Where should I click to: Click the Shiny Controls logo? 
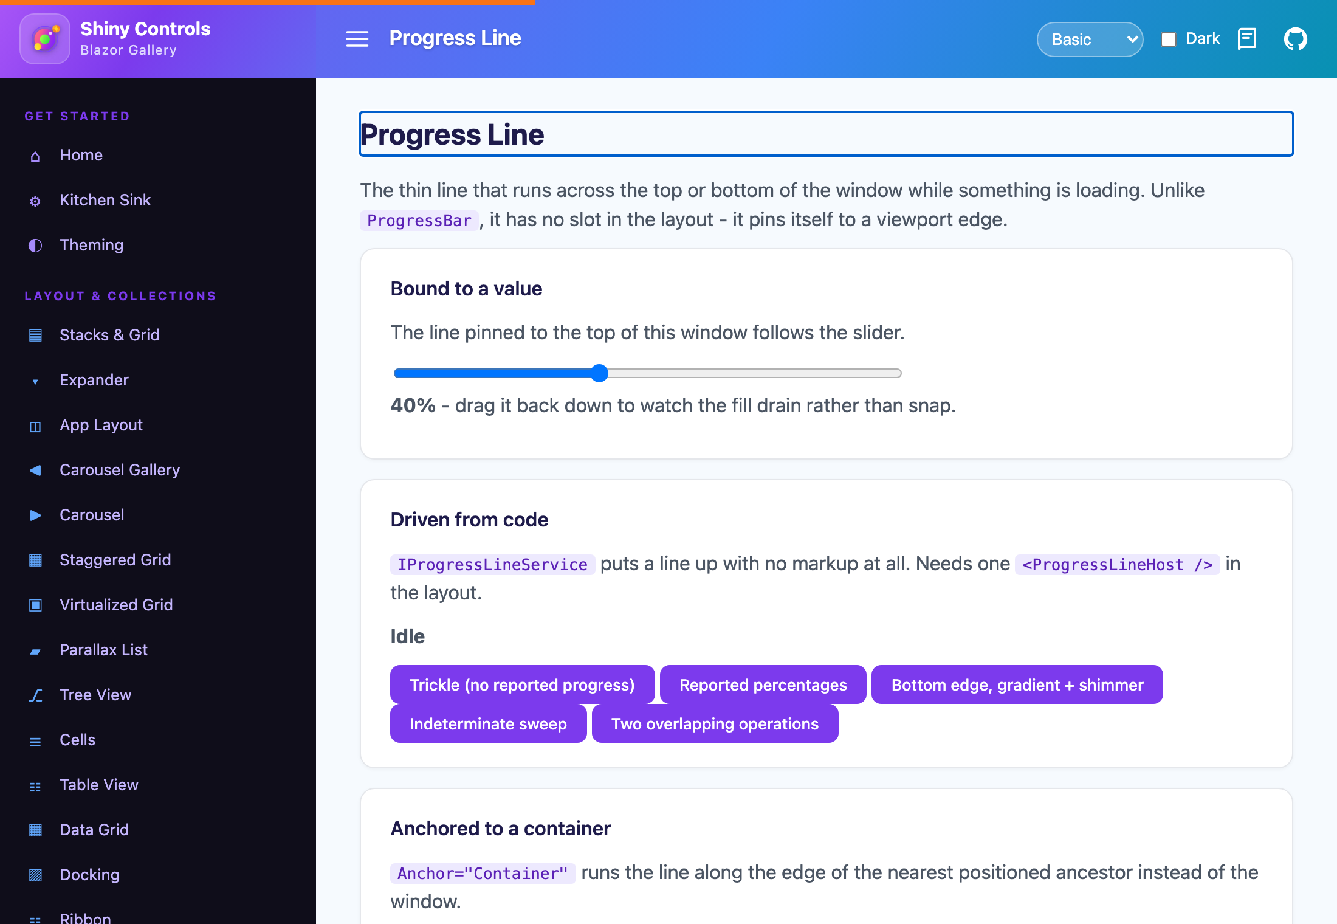coord(45,39)
